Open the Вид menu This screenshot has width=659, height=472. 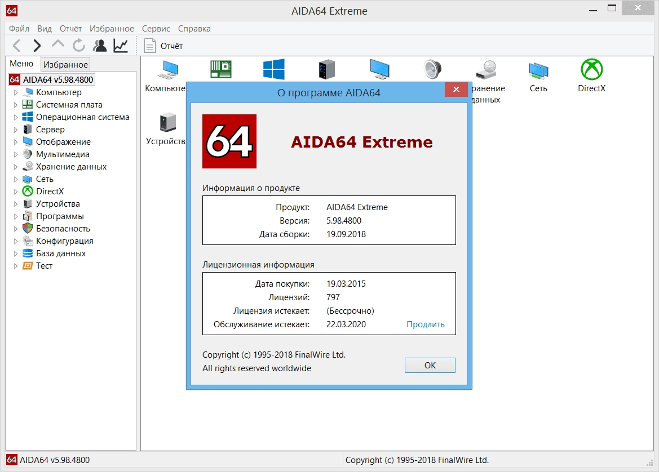(x=44, y=29)
